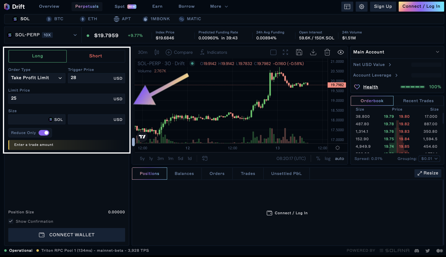Image resolution: width=446 pixels, height=257 pixels.
Task: Toggle chart visibility eye icon
Action: click(x=340, y=52)
